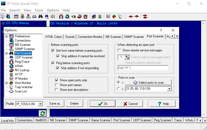Image resolution: width=207 pixels, height=130 pixels.
Task: Click the Port Scanner black binoculars icon
Action: click(x=40, y=16)
